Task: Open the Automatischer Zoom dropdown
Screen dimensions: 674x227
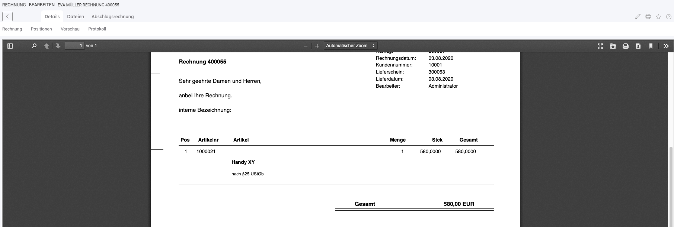Action: 350,46
